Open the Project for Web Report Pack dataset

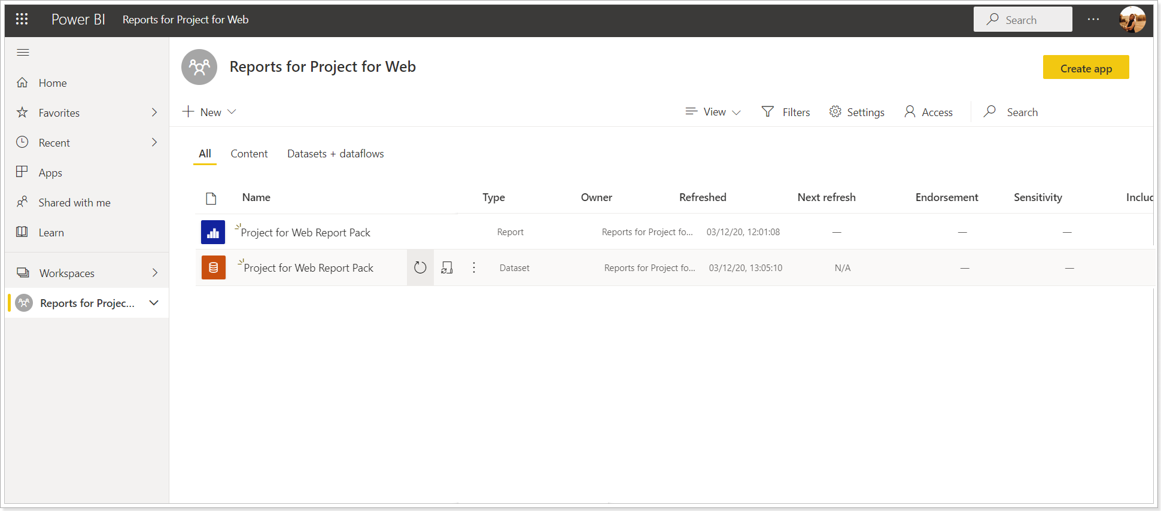coord(308,268)
